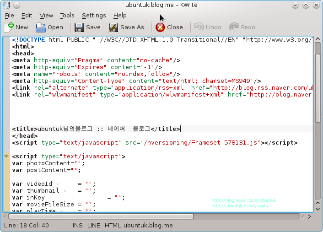Click the Close button label in toolbar
The image size is (323, 232).
(175, 27)
